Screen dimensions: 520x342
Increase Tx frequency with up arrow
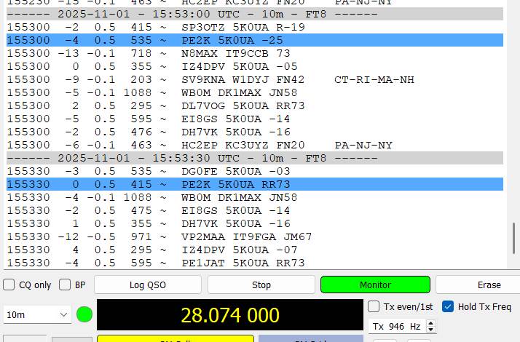tap(431, 323)
